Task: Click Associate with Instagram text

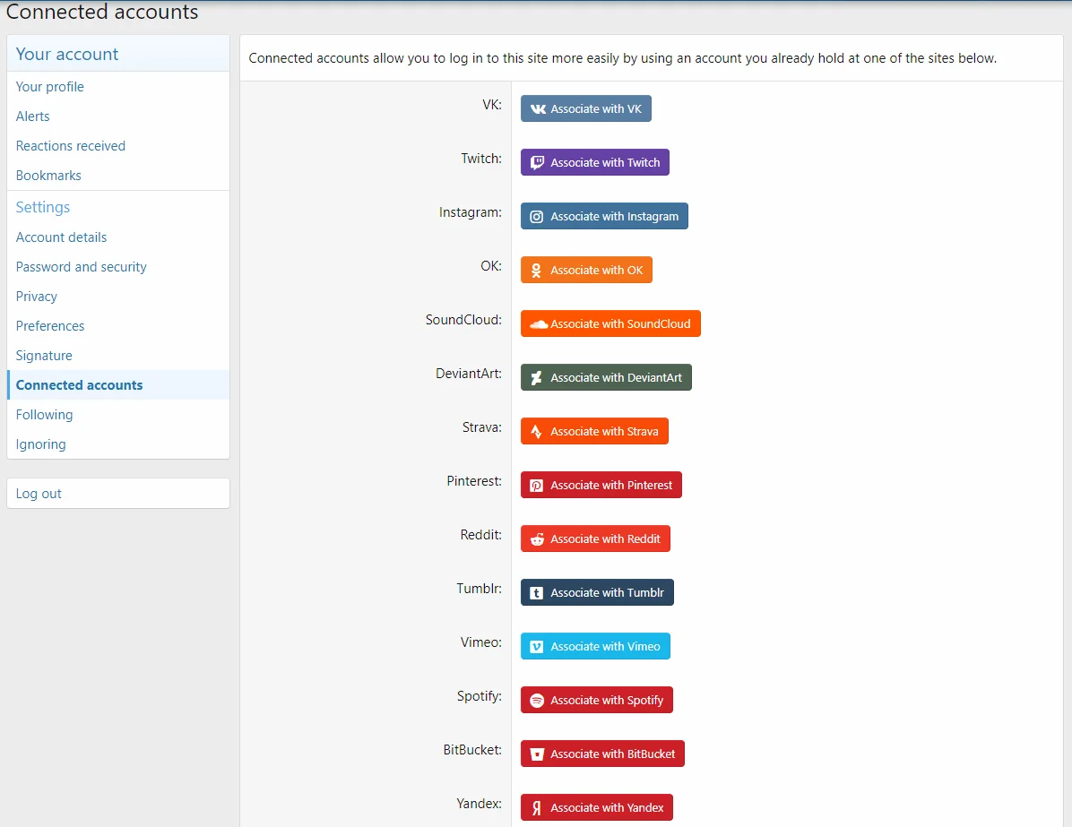Action: click(x=615, y=217)
